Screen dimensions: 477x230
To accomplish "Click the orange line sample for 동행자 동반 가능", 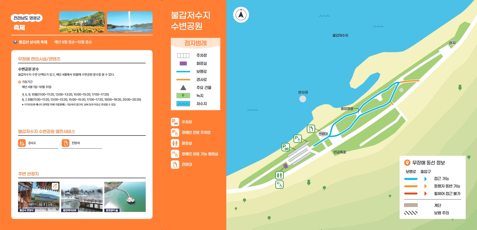I will [x=411, y=186].
